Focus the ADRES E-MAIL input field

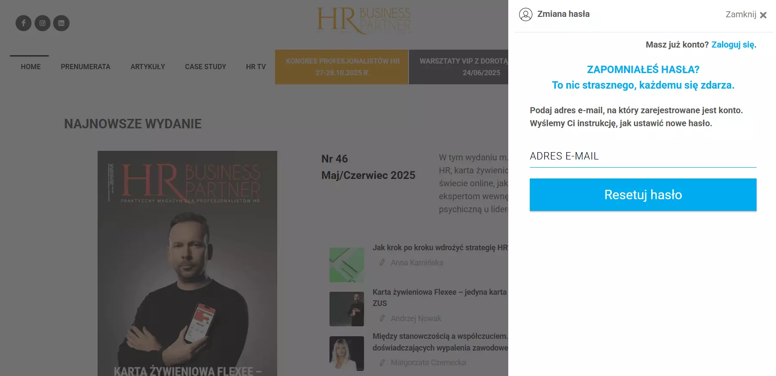click(643, 156)
